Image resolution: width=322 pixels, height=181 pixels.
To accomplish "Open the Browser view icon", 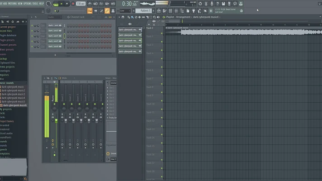I will 182,11.
